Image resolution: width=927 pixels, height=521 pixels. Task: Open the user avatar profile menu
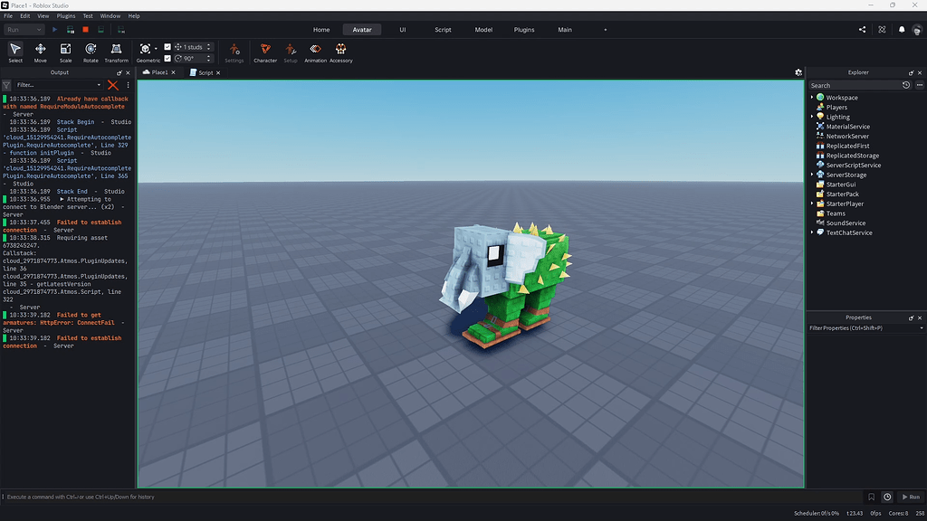click(917, 30)
